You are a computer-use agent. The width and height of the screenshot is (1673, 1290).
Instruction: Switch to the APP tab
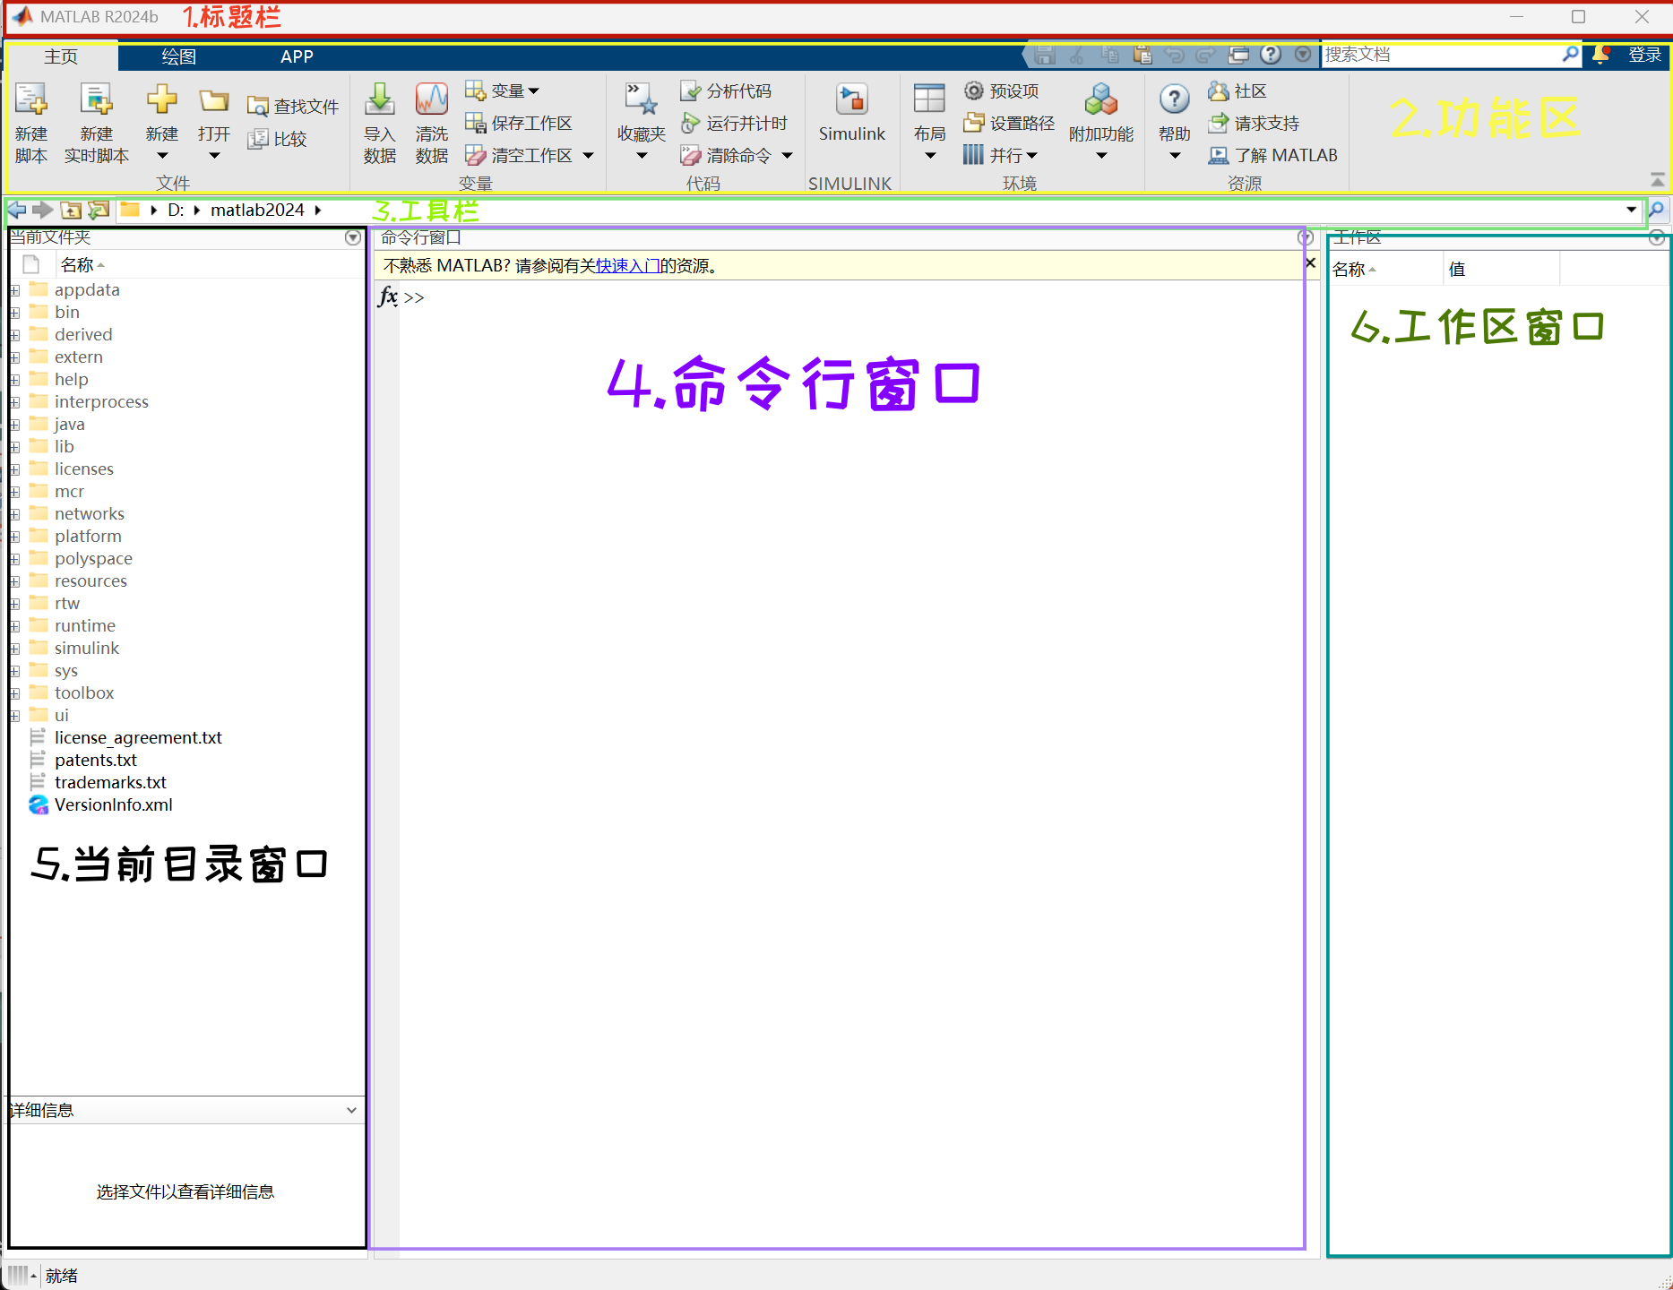297,56
